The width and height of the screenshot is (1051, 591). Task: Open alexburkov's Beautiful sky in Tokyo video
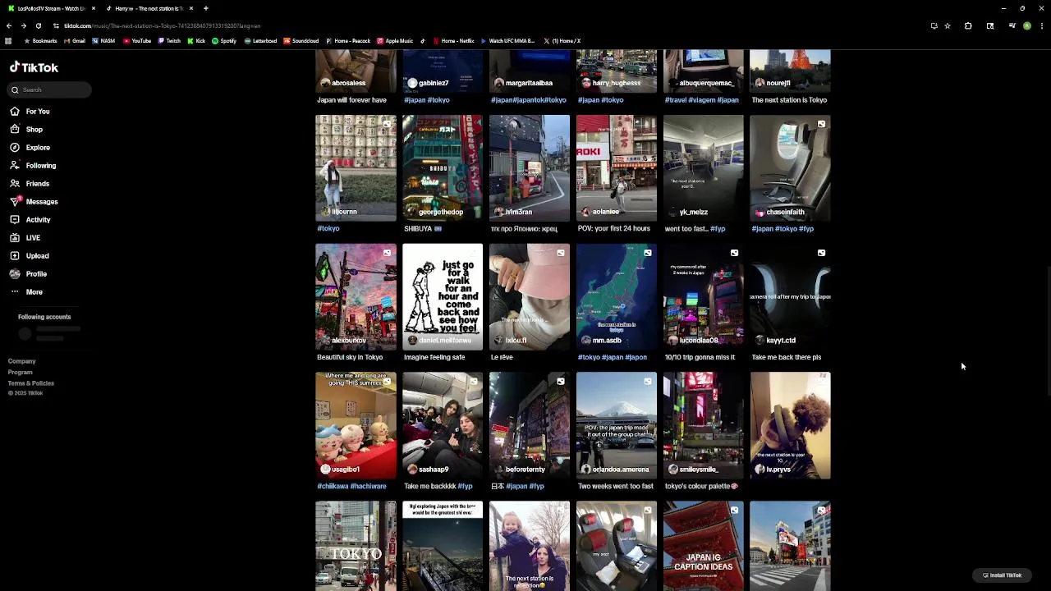tap(356, 297)
